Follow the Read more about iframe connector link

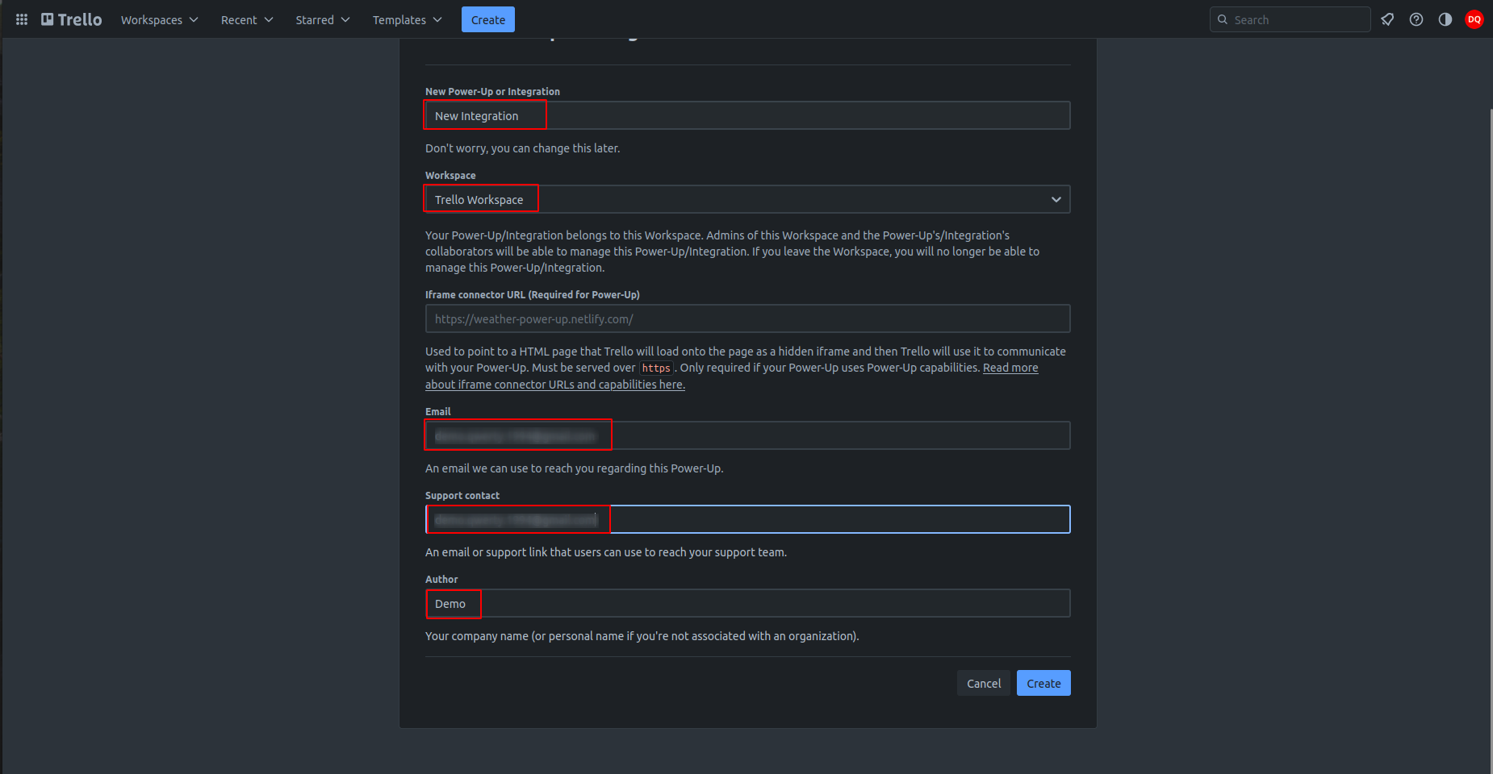coord(1010,368)
